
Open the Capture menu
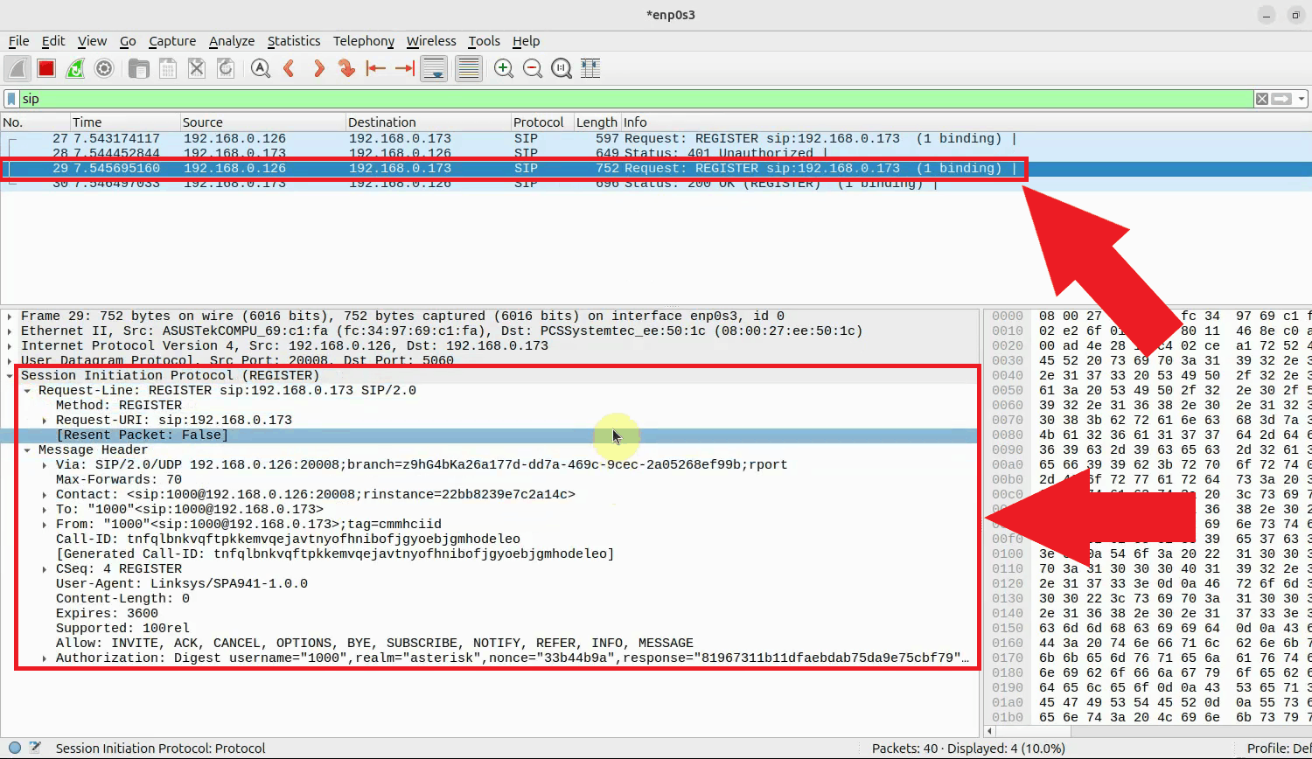click(172, 41)
